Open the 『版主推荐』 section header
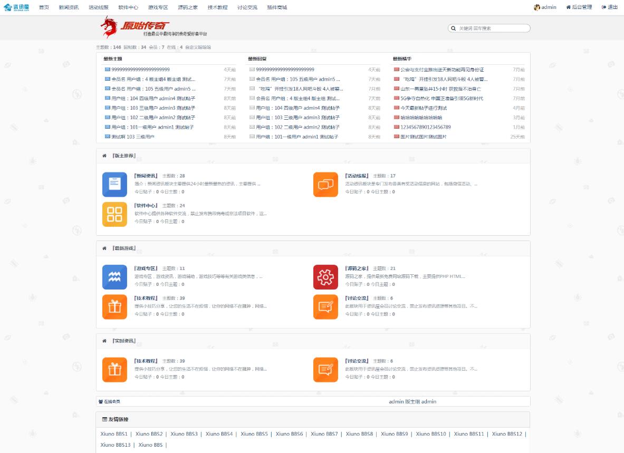 pos(123,156)
